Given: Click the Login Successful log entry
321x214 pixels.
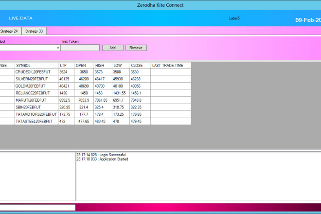Looking at the screenshot, I should pyautogui.click(x=101, y=155).
